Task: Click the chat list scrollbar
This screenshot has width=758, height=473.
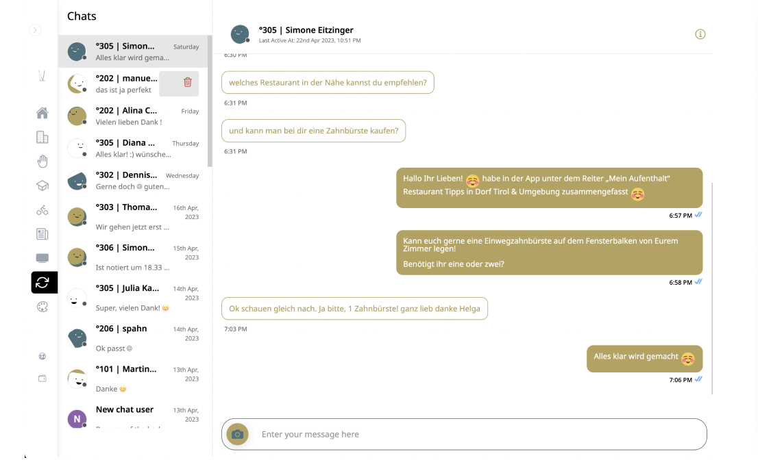Action: point(210,103)
